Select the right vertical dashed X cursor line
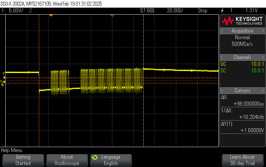Viewport: 266px width, 167px height. coord(143,80)
